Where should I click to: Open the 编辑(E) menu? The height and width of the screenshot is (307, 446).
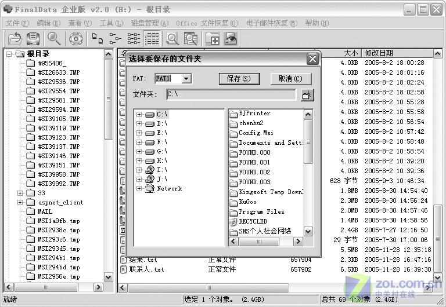point(49,23)
